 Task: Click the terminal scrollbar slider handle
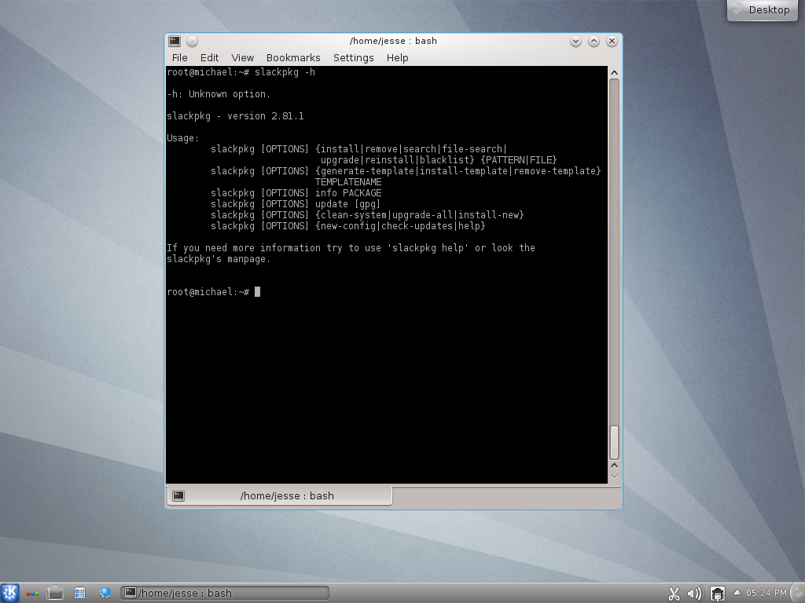pos(613,443)
